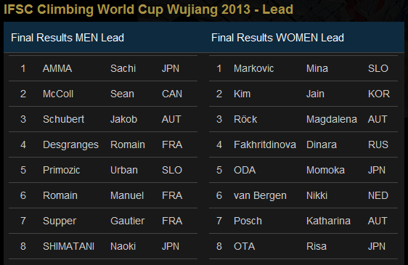Click Markovic in women's first place row
This screenshot has width=408, height=265.
pyautogui.click(x=253, y=68)
